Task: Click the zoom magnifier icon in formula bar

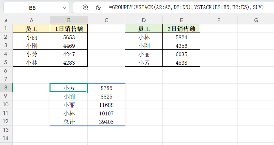Action: pyautogui.click(x=85, y=7)
